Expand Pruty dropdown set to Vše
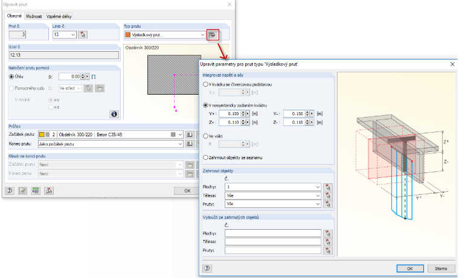The image size is (459, 278). pos(318,204)
